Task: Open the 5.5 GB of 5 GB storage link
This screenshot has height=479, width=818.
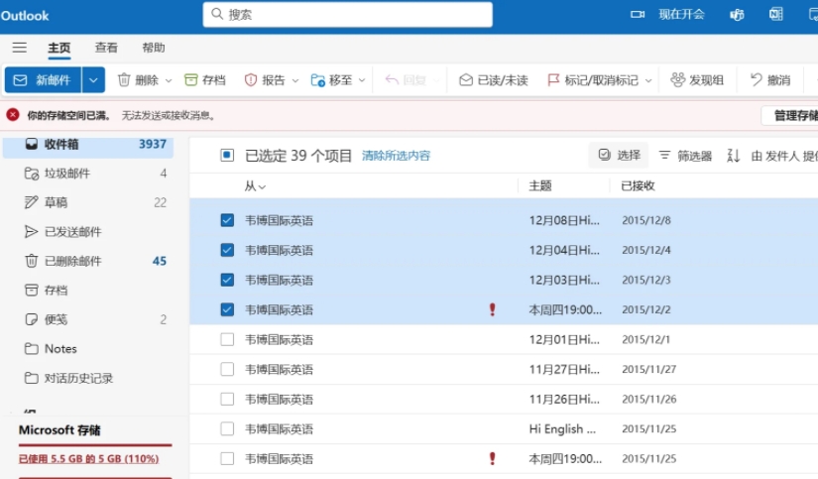Action: point(88,458)
